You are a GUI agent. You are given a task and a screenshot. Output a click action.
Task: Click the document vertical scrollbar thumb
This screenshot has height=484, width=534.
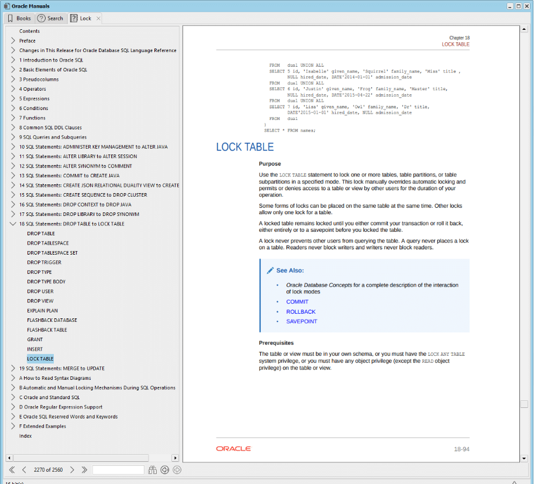[524, 404]
